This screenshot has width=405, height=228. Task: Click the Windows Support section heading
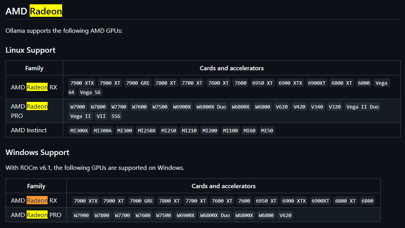(37, 152)
